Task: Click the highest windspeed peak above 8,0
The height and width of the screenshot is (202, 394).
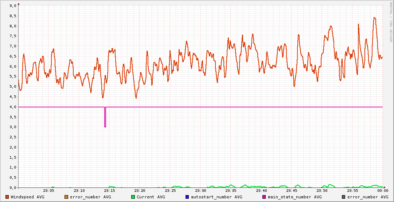Action: (x=374, y=18)
